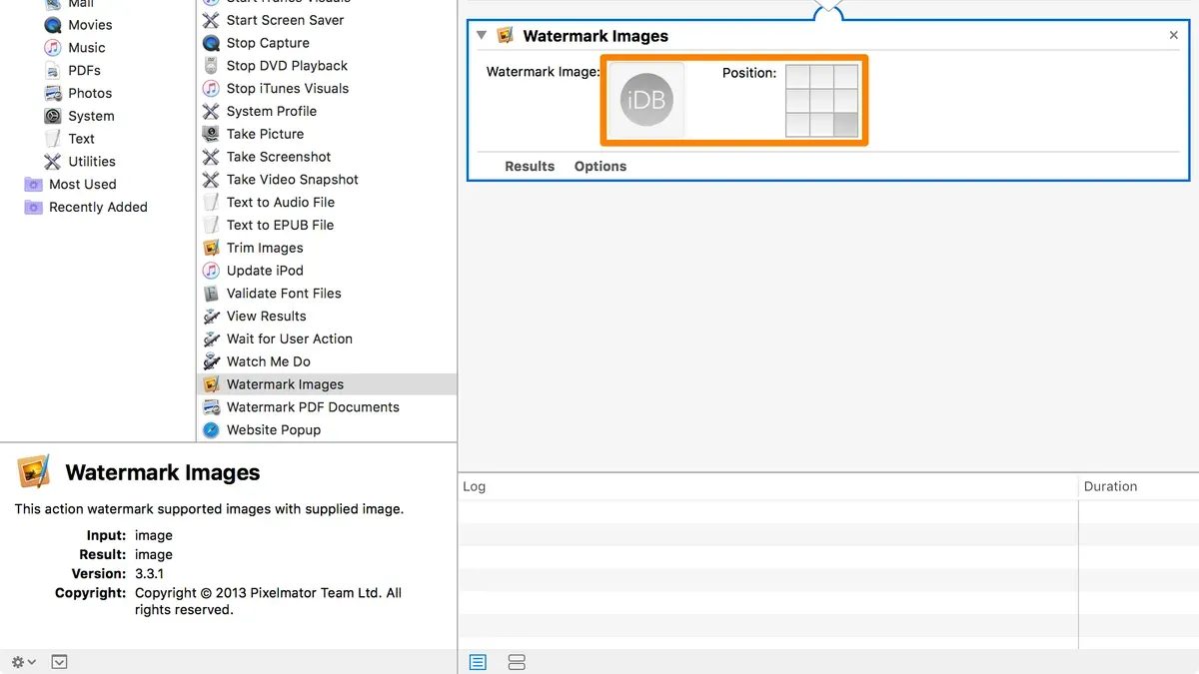
Task: Click the System category icon
Action: 53,116
